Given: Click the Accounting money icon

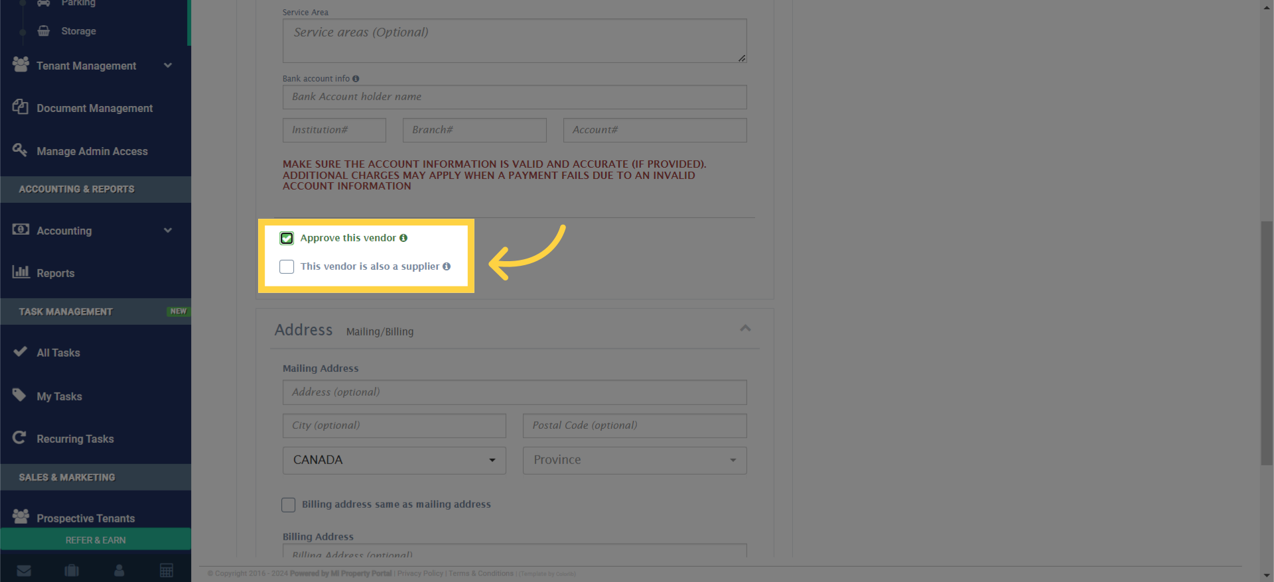Looking at the screenshot, I should [21, 229].
